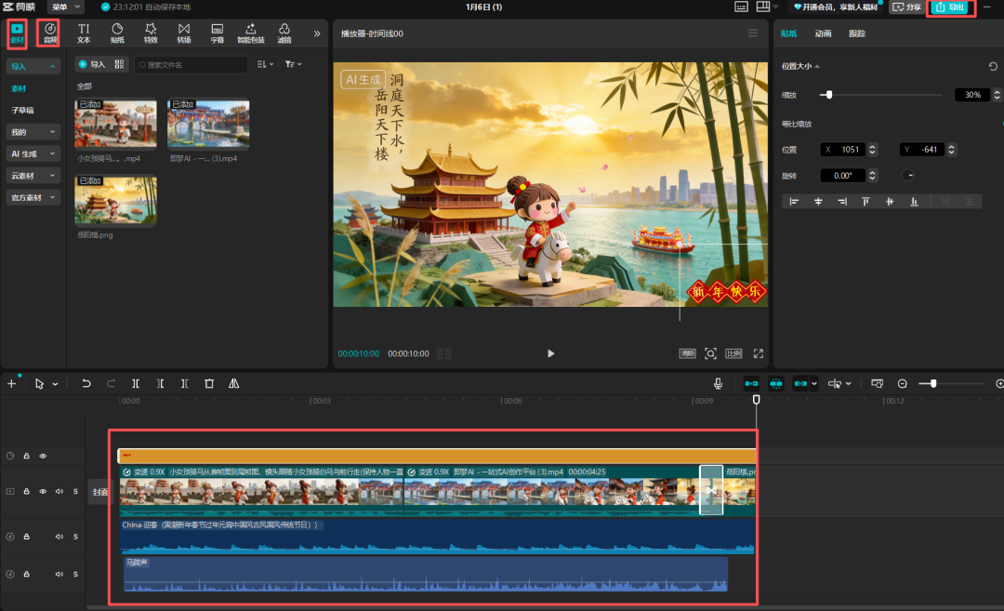Click the microphone record voiceover icon
The width and height of the screenshot is (1004, 611).
(719, 383)
